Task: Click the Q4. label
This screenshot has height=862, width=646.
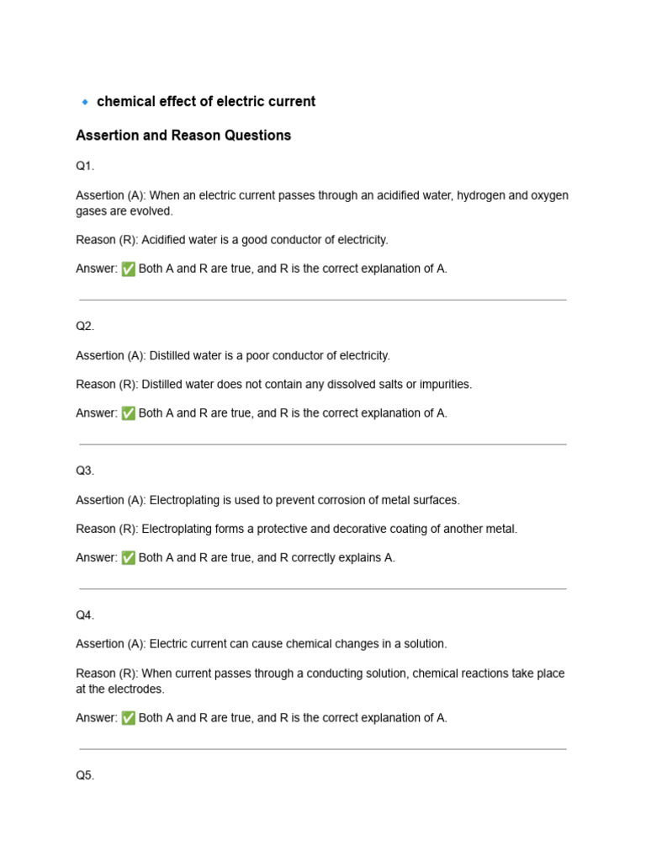Action: (x=85, y=615)
